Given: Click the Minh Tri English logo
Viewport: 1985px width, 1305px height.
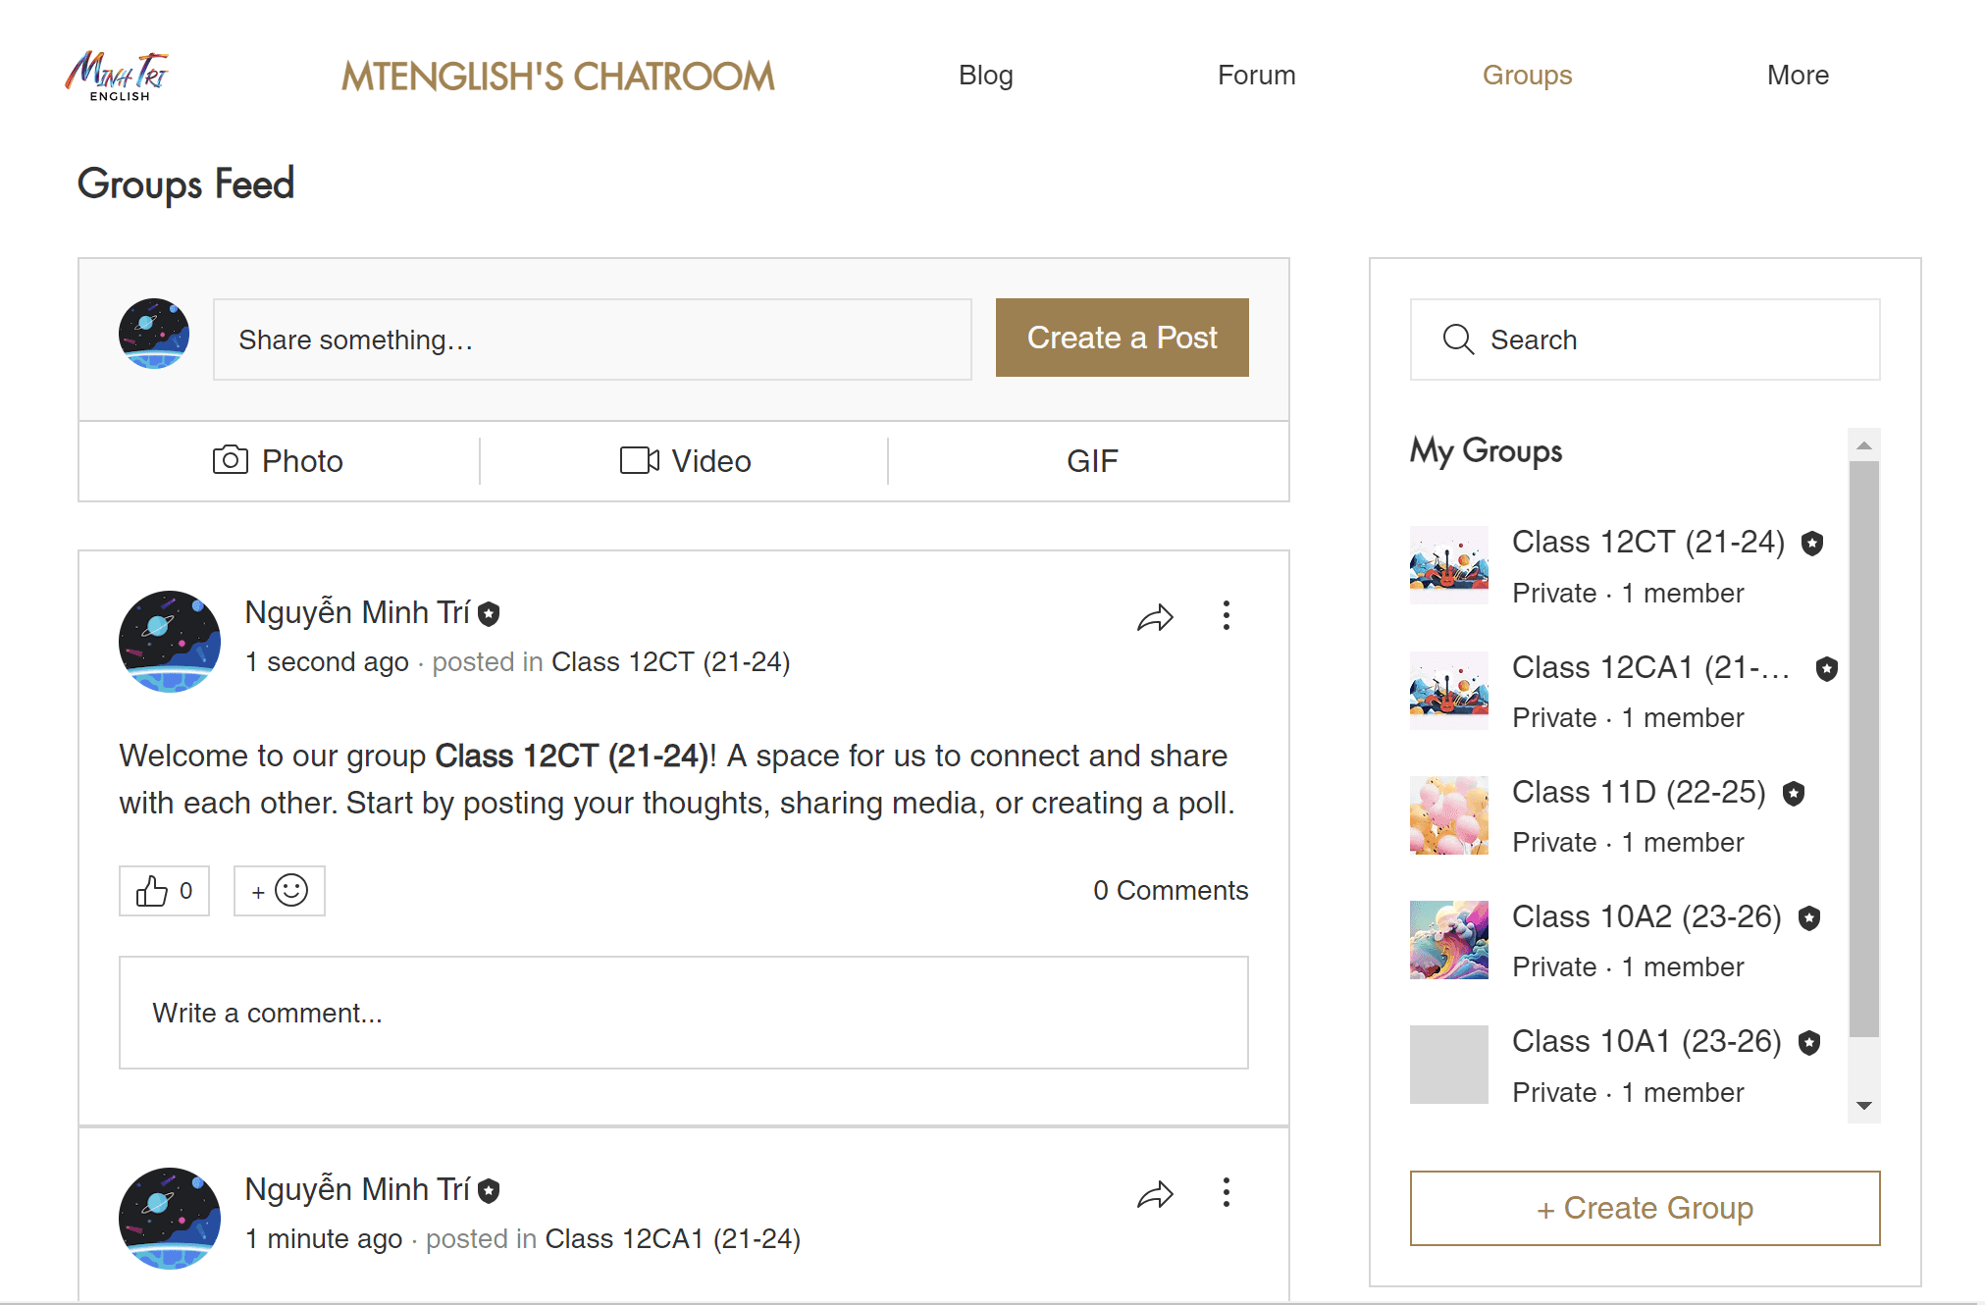Looking at the screenshot, I should 118,76.
